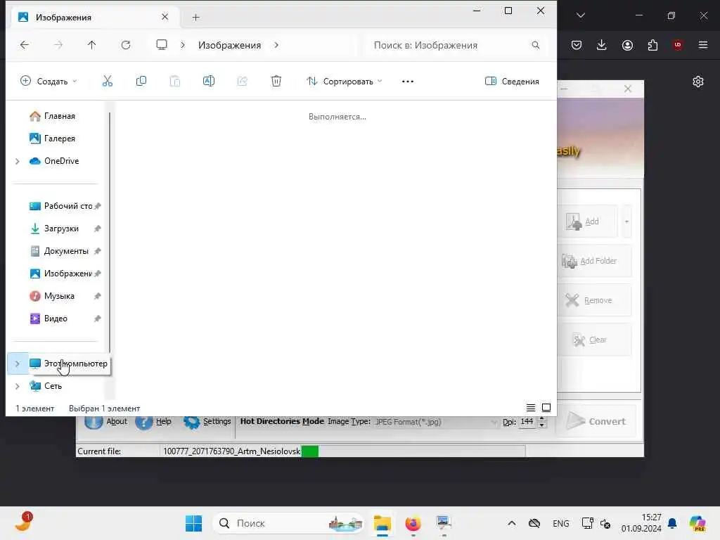The height and width of the screenshot is (540, 720).
Task: Toggle the Сведения details pane
Action: [512, 82]
